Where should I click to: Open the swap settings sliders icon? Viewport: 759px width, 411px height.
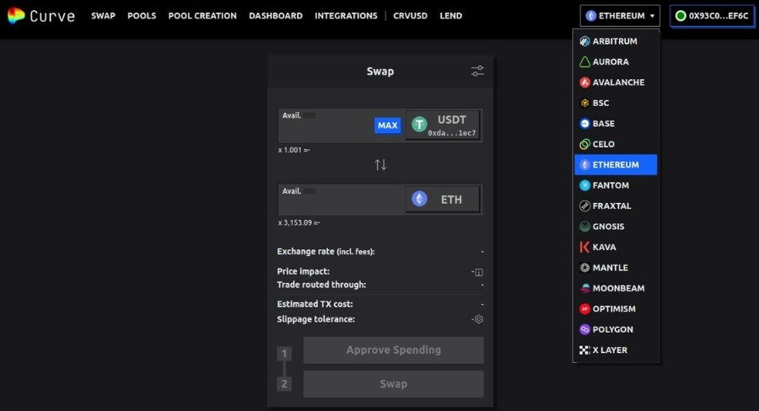point(477,71)
